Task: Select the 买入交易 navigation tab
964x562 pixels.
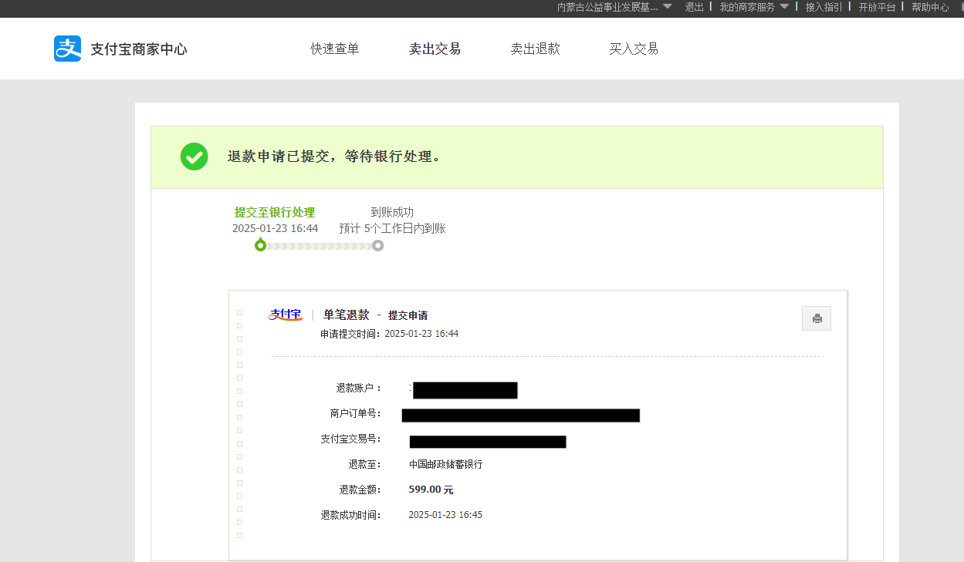Action: pos(634,49)
